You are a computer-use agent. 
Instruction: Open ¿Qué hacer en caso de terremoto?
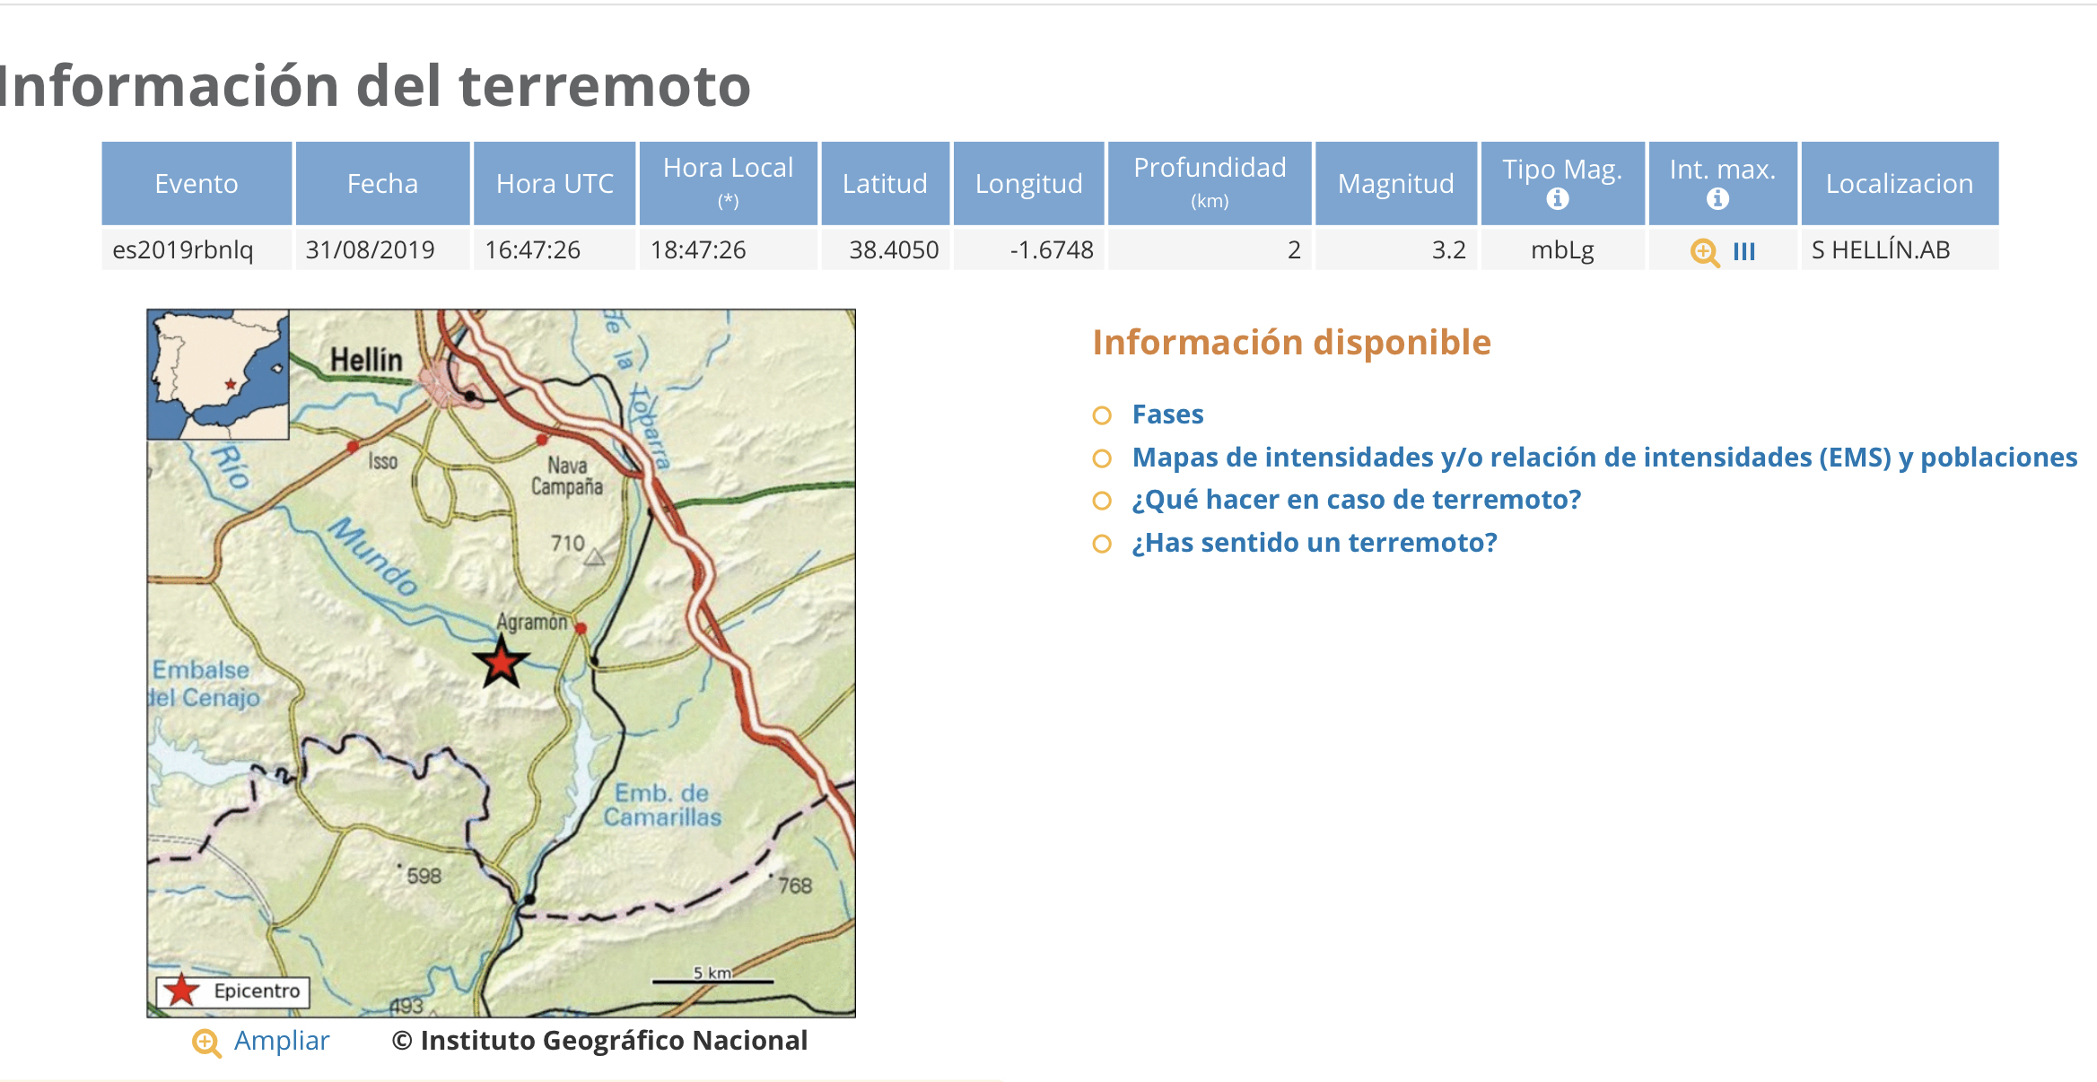tap(1356, 500)
